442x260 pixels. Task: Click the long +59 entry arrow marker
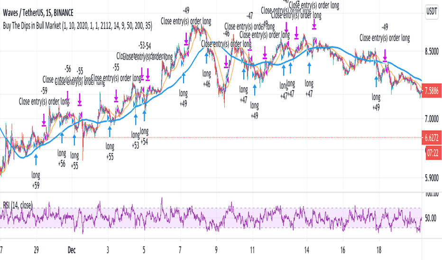(x=36, y=159)
